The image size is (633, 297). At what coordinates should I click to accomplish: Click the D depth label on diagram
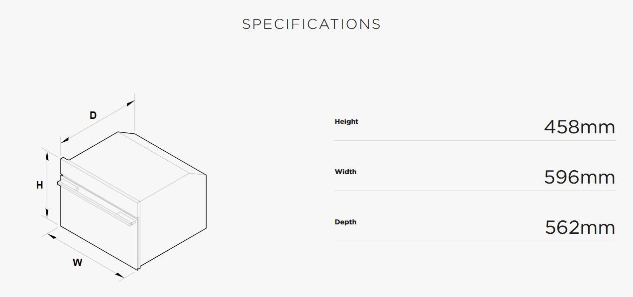click(93, 115)
